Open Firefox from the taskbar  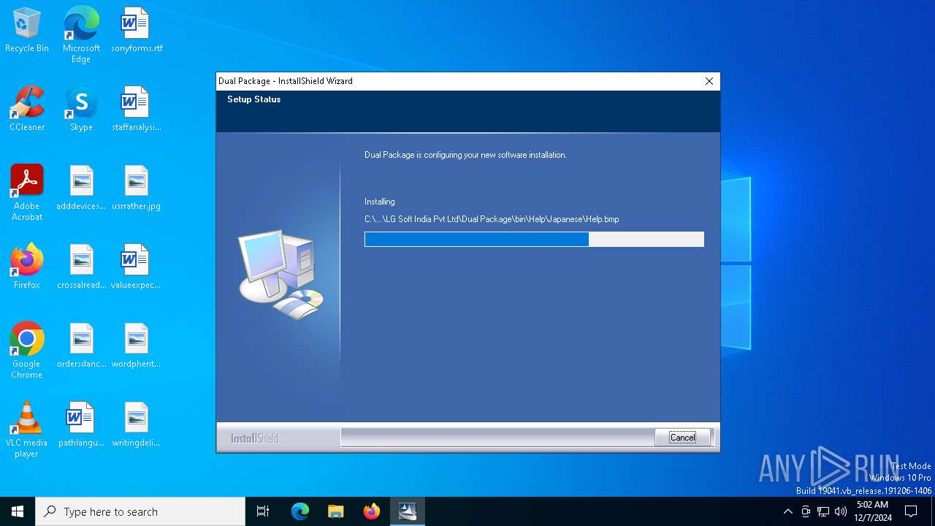coord(372,511)
